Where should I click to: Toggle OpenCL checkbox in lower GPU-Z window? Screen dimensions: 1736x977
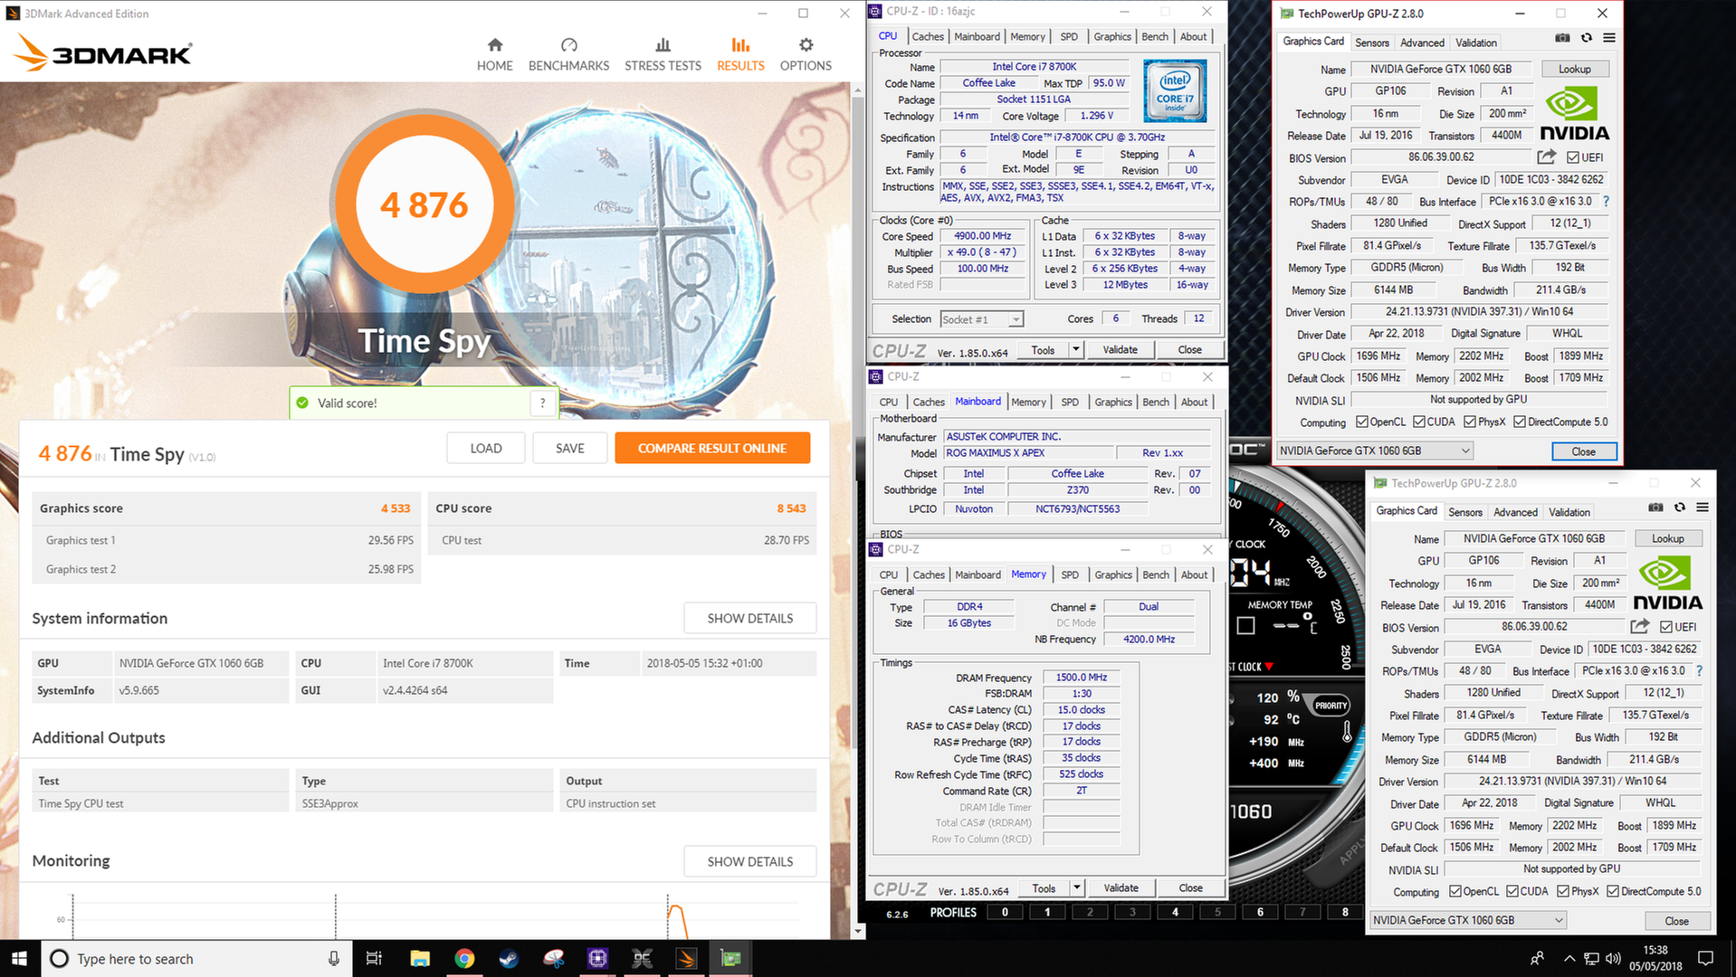[x=1455, y=892]
